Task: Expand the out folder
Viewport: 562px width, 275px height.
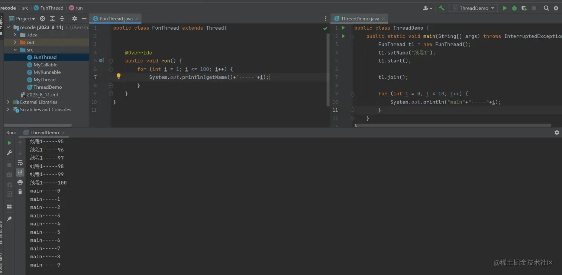Action: click(15, 42)
